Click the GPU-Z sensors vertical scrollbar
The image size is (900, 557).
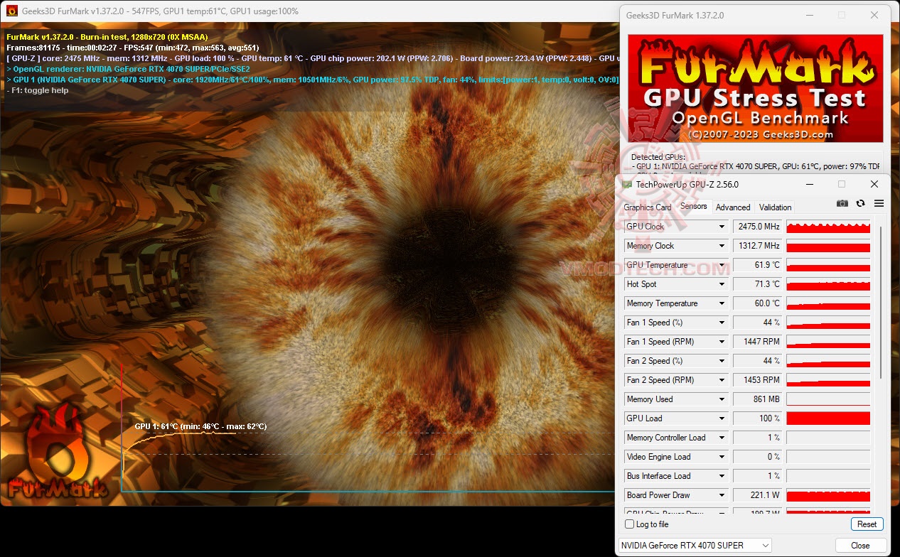(880, 303)
